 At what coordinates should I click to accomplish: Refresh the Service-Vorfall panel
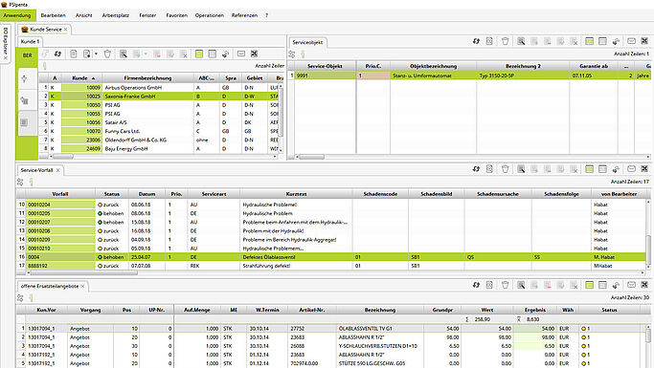tap(476, 169)
